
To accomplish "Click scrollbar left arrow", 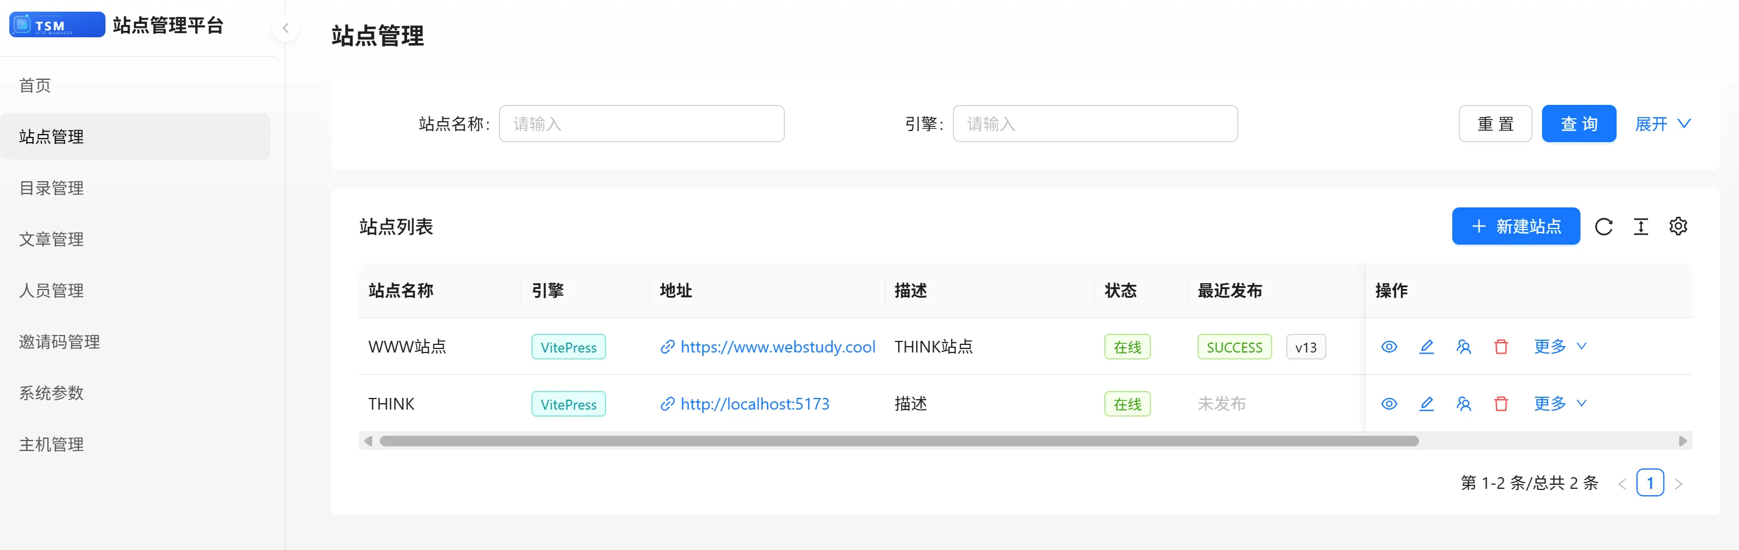I will [368, 440].
